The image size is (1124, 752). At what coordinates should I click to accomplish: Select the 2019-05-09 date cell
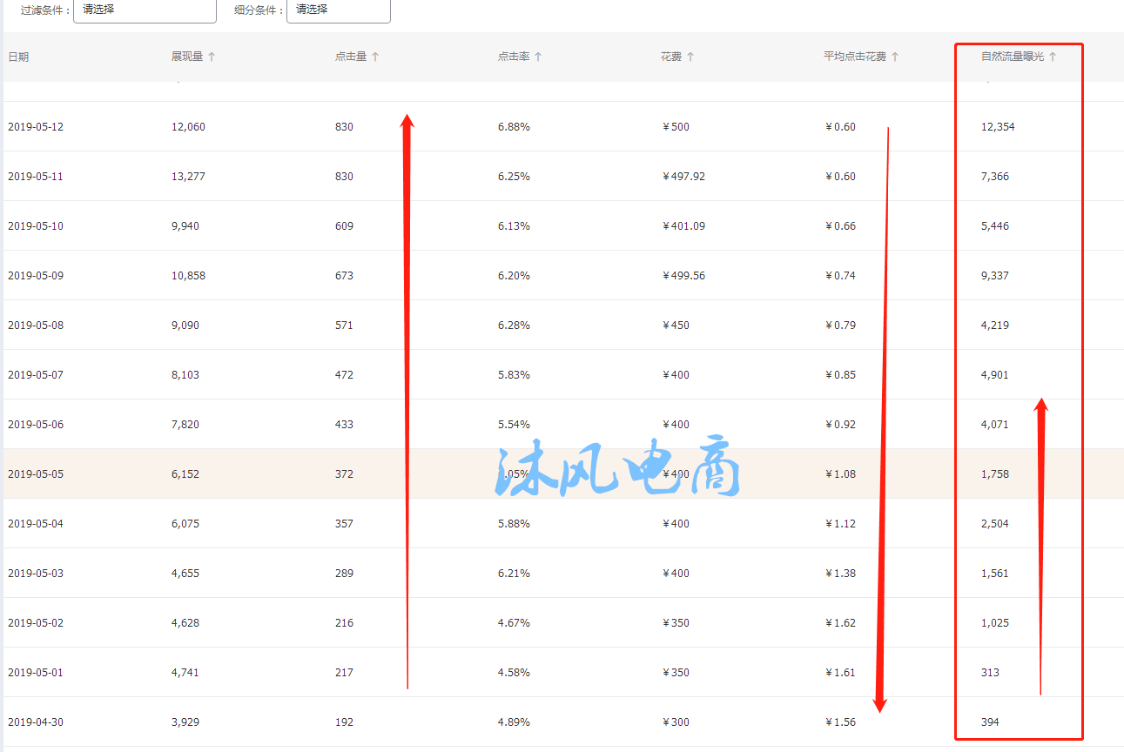pos(36,276)
